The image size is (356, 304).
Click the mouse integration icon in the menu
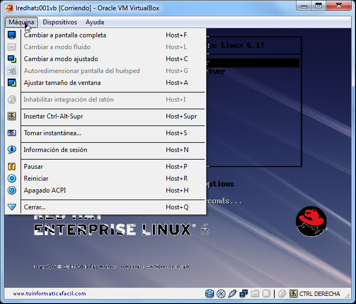pyautogui.click(x=12, y=100)
